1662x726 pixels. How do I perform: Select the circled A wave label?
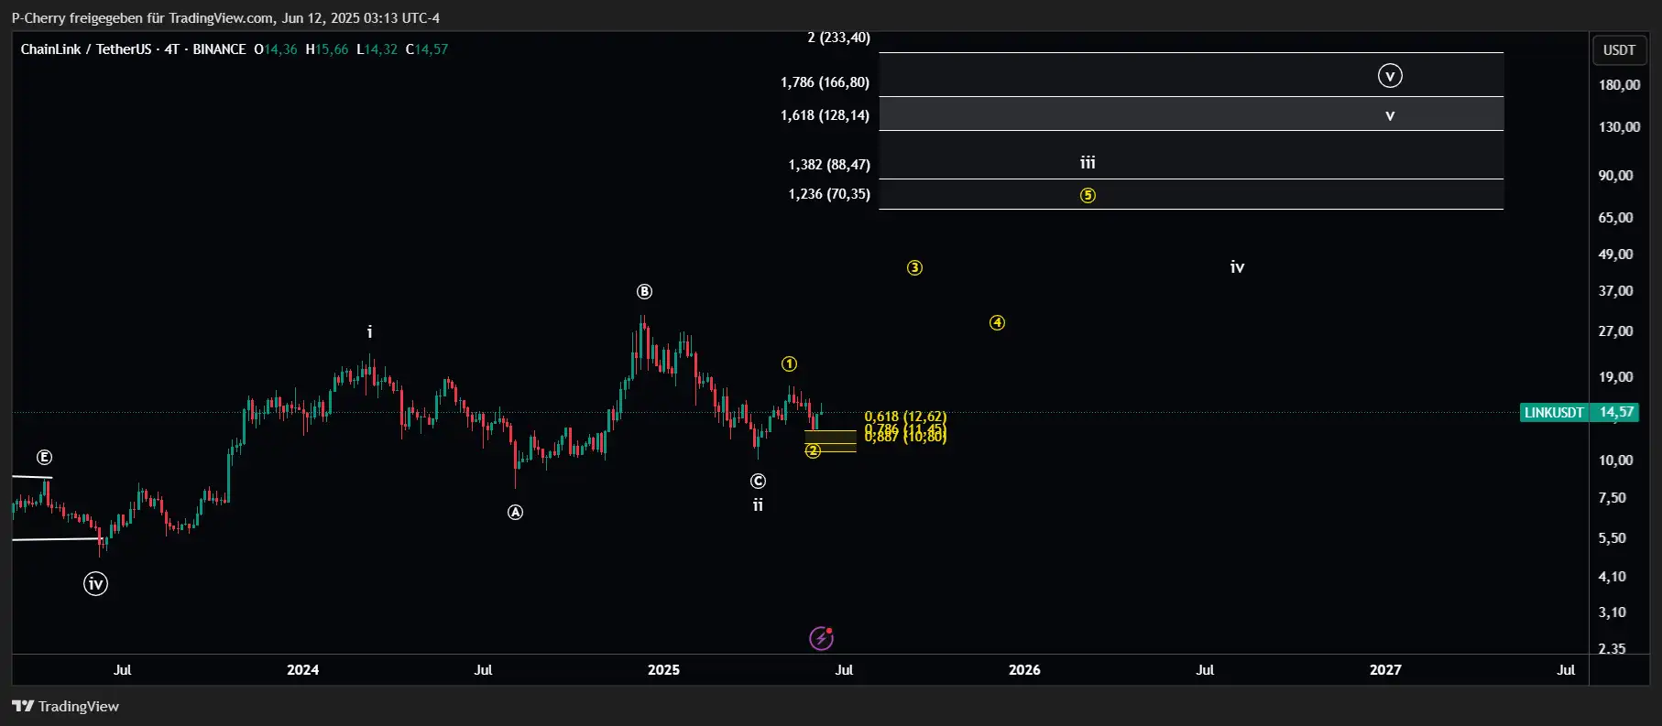[x=515, y=512]
